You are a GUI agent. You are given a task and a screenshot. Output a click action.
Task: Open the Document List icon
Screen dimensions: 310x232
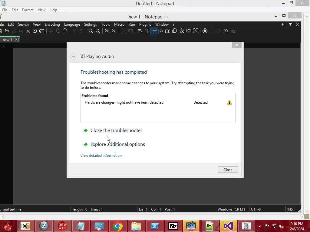tap(175, 31)
